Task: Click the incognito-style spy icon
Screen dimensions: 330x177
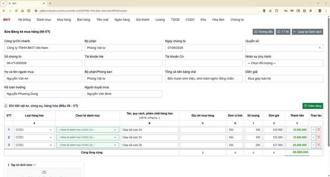Action: [x=311, y=11]
